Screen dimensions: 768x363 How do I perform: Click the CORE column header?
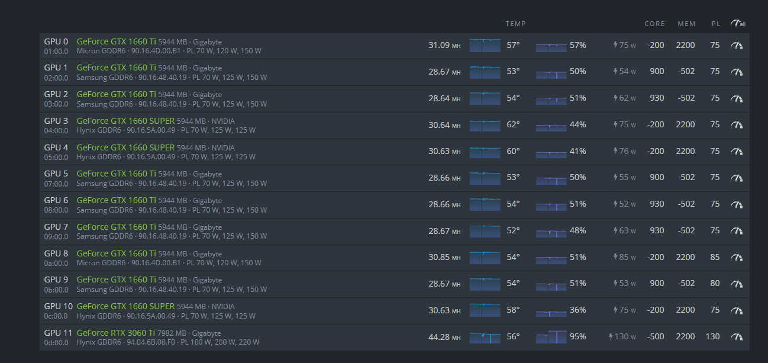[654, 24]
